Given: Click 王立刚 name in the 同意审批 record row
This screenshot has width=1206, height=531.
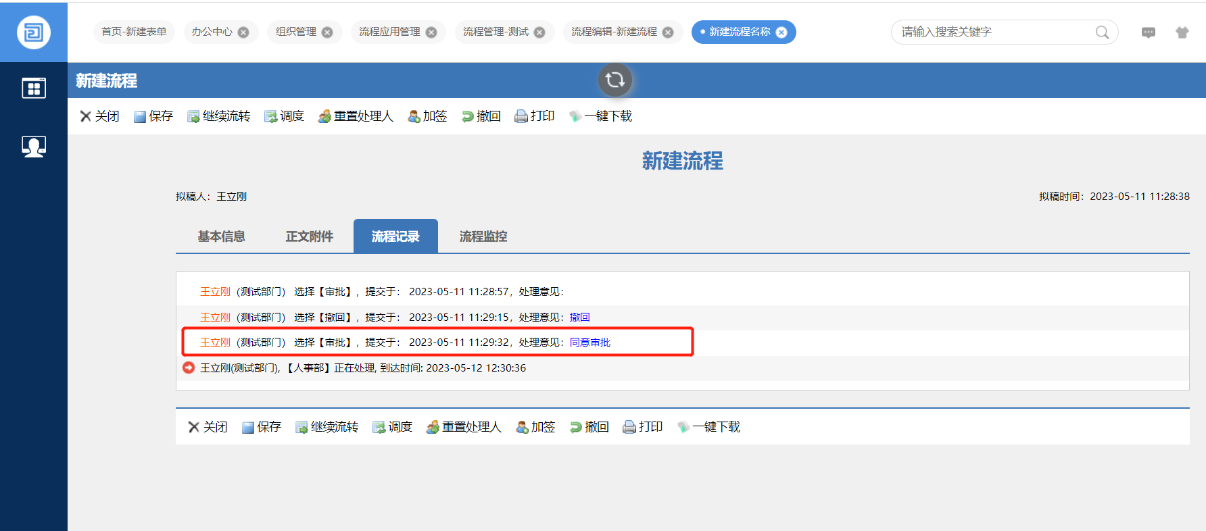Looking at the screenshot, I should 215,343.
